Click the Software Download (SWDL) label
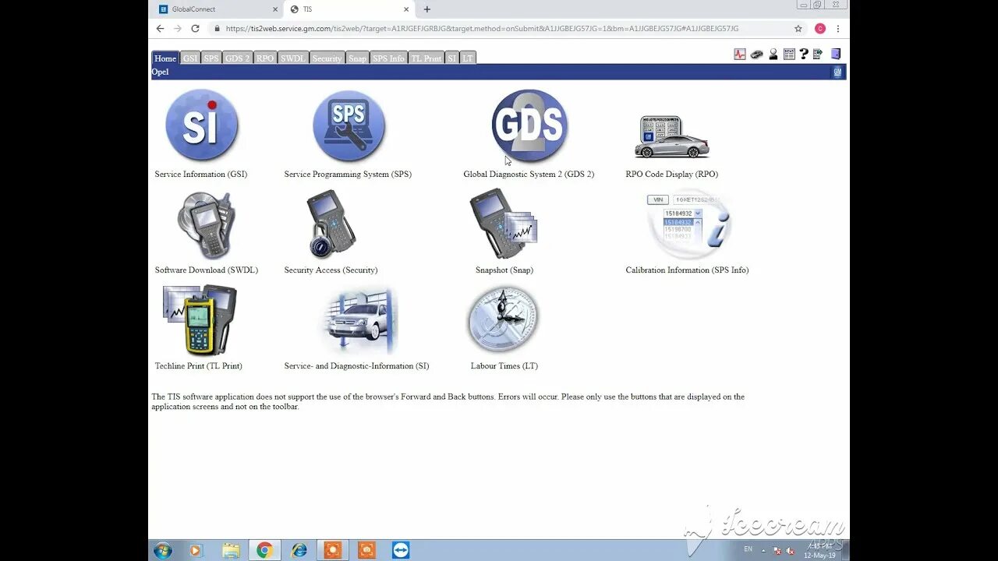Image resolution: width=998 pixels, height=561 pixels. 207,270
